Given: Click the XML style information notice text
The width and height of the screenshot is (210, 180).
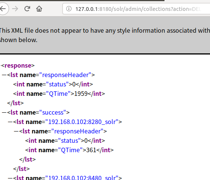Looking at the screenshot, I should [x=105, y=35].
